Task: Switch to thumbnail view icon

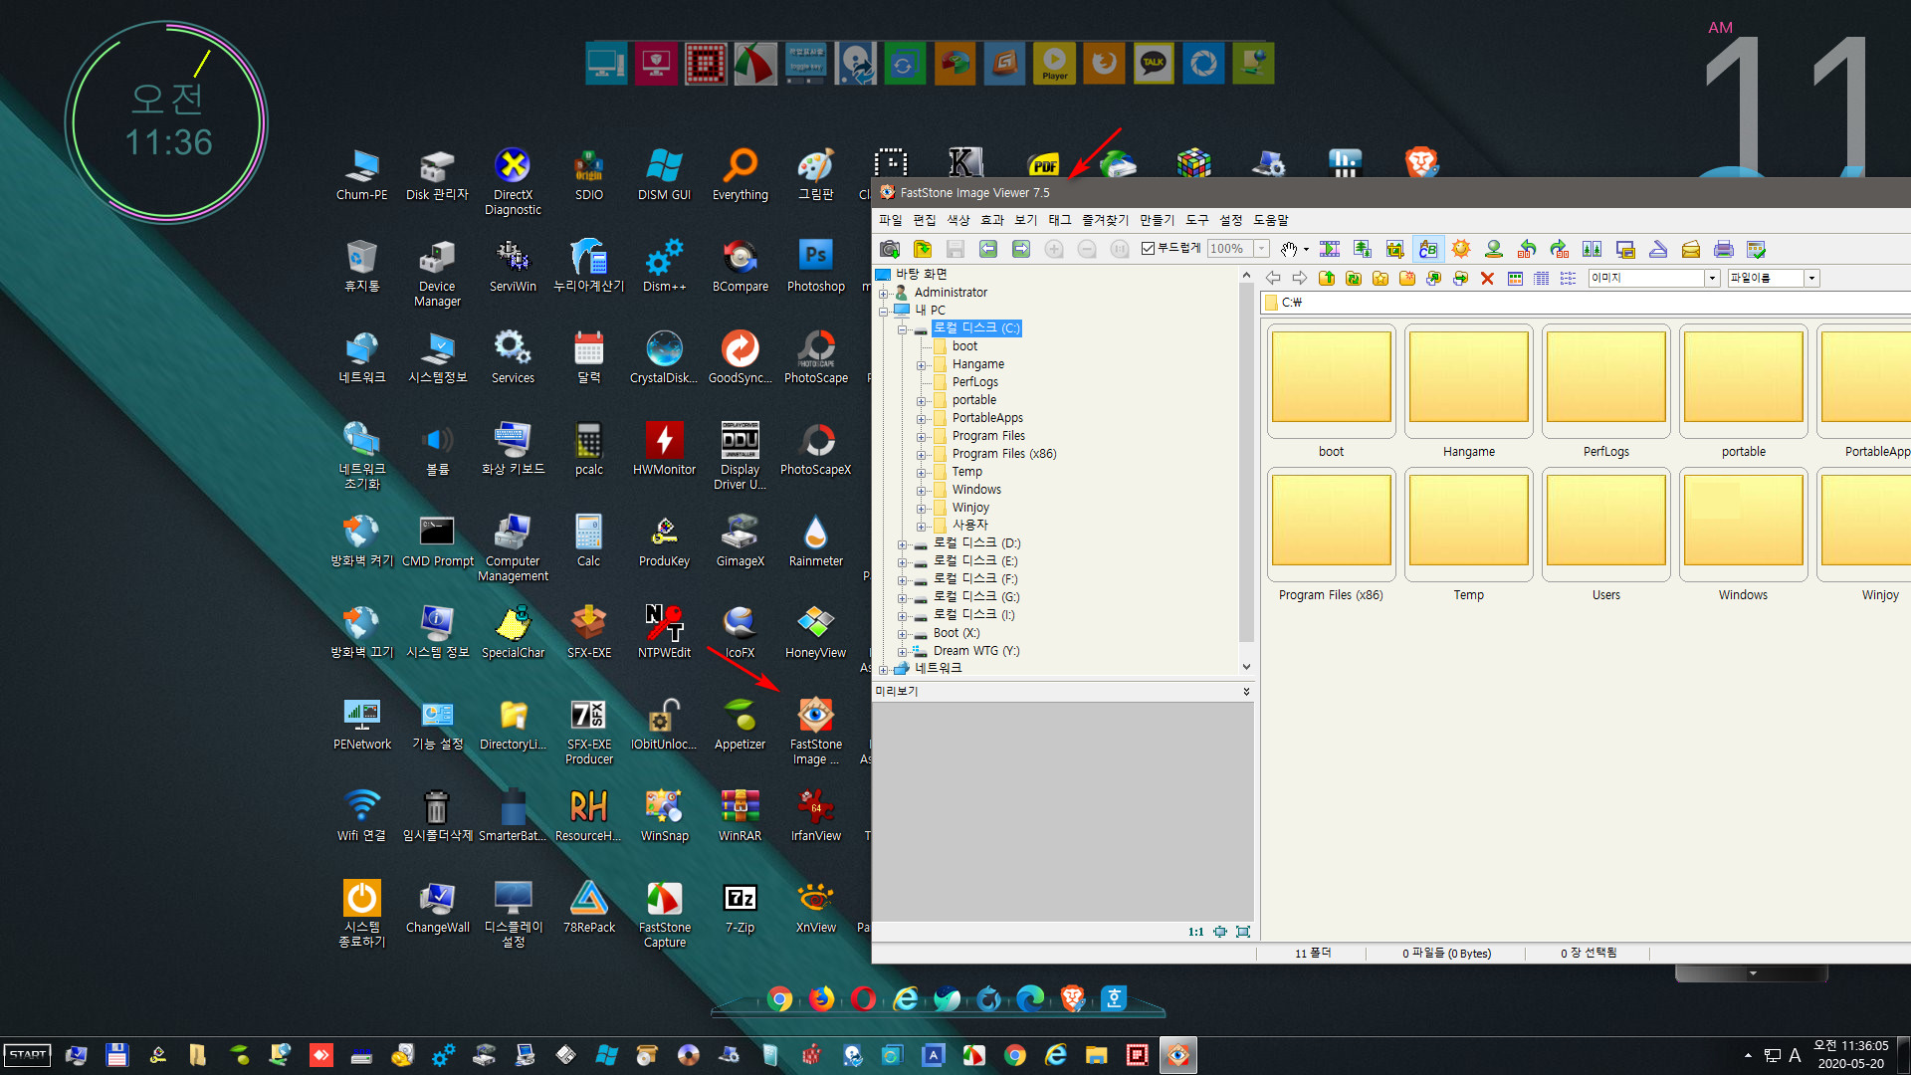Action: [1515, 279]
